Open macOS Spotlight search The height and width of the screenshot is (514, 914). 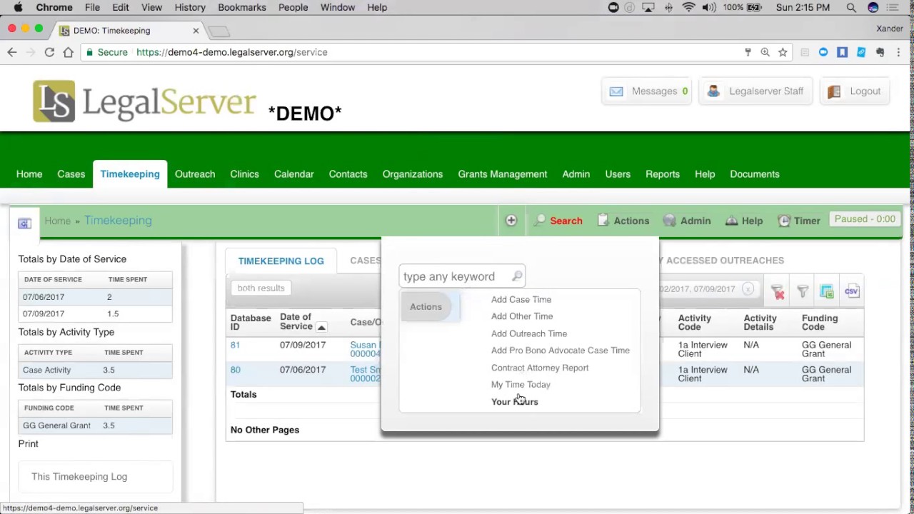click(x=851, y=7)
